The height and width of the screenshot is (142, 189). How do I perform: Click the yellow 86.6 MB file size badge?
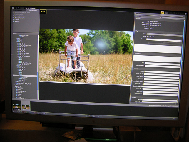point(43,12)
